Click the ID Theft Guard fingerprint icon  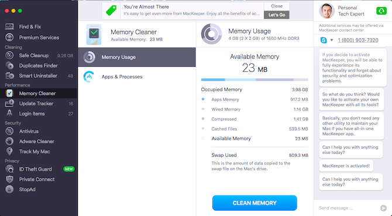point(9,169)
